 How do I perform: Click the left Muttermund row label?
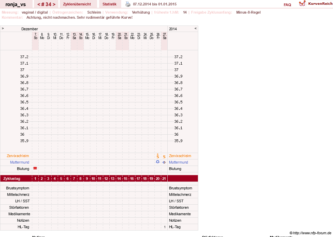[20, 162]
